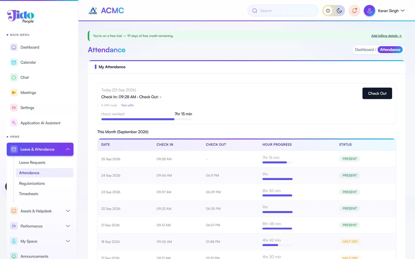Screen dimensions: 415x259
Task: Click the Attendance breadcrumb pill
Action: (x=390, y=50)
